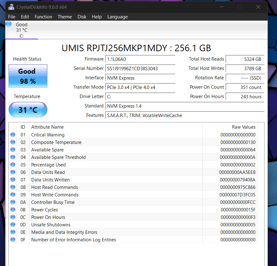
Task: Click status orb for Composite Temperature row
Action: coord(13,142)
